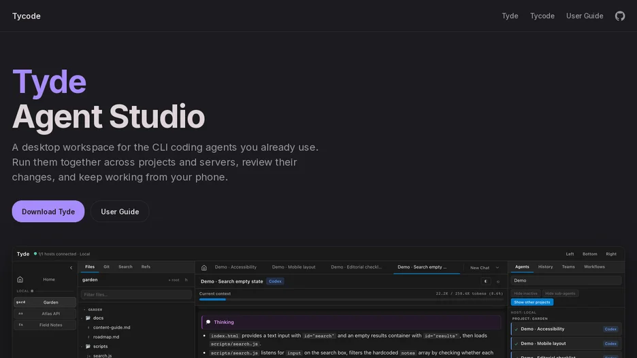Toggle the Right panel layout button

click(x=610, y=254)
